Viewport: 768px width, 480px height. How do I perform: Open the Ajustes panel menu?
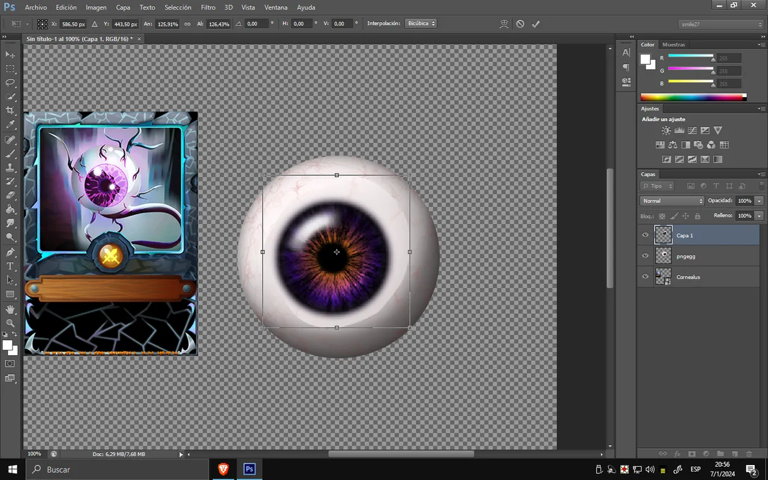(x=761, y=109)
